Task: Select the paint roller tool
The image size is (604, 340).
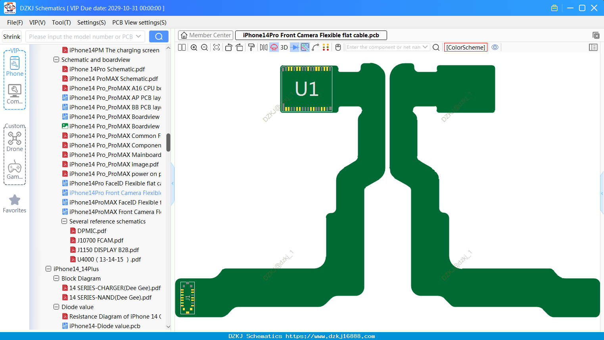Action: coord(251,47)
